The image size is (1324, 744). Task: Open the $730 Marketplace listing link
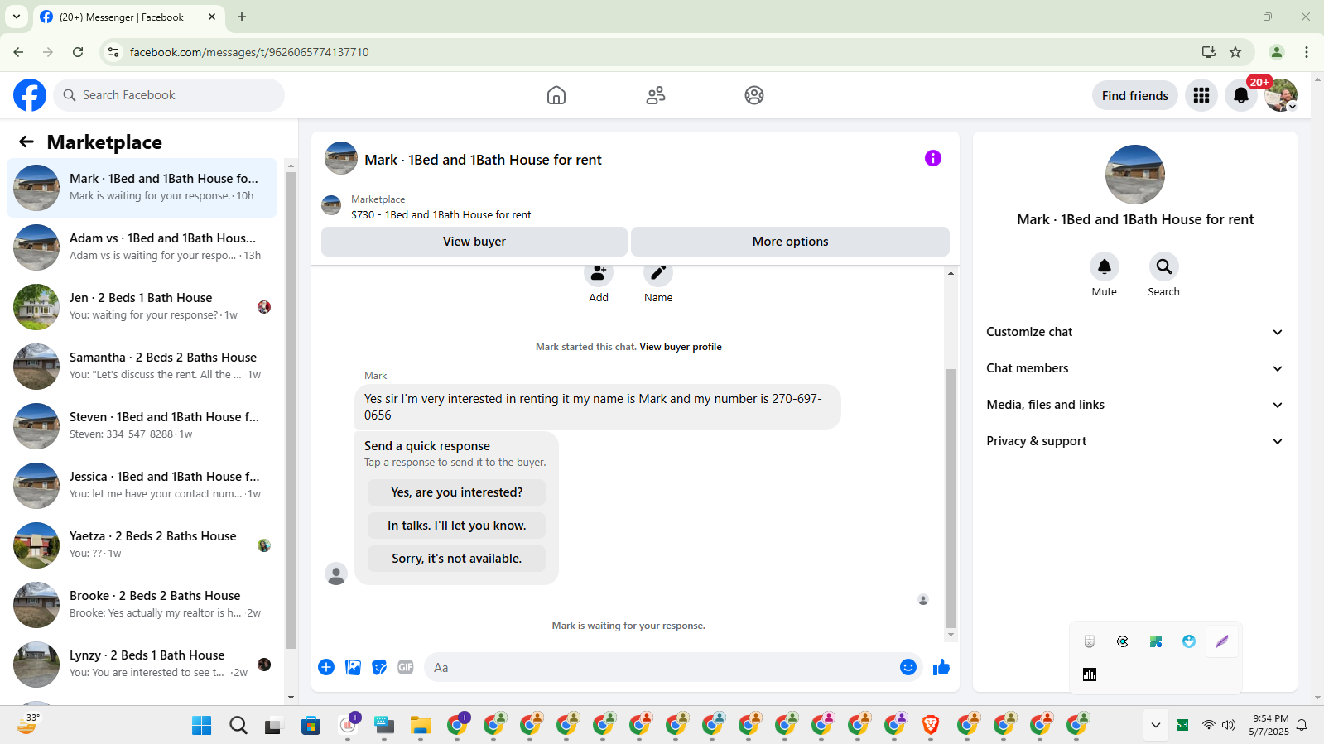[x=441, y=214]
